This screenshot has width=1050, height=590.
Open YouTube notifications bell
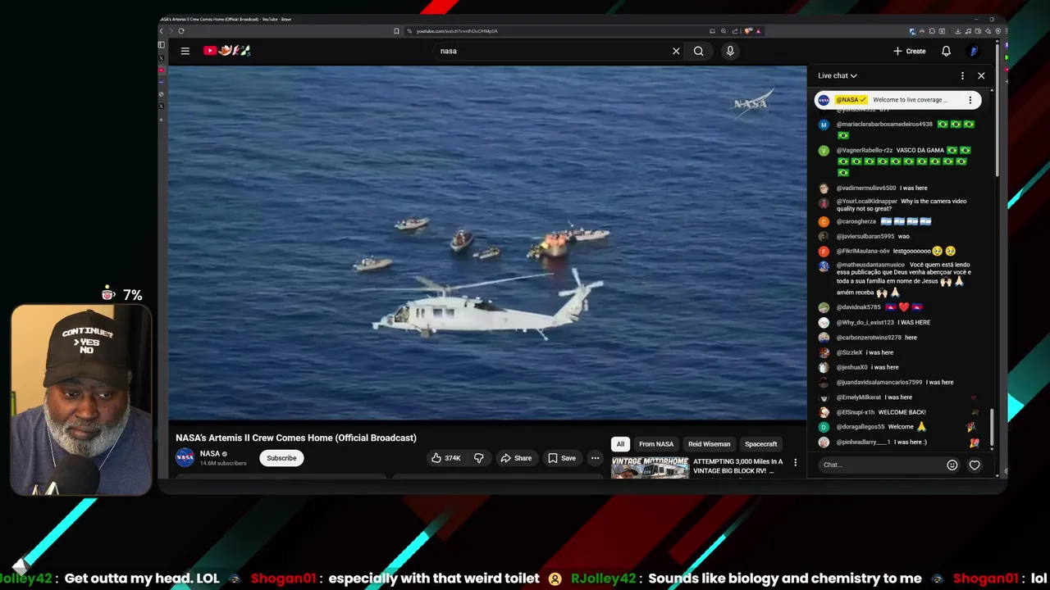pyautogui.click(x=946, y=51)
